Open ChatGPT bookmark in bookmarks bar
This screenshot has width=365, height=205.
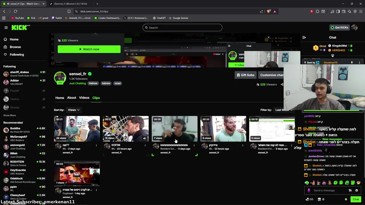159,18
